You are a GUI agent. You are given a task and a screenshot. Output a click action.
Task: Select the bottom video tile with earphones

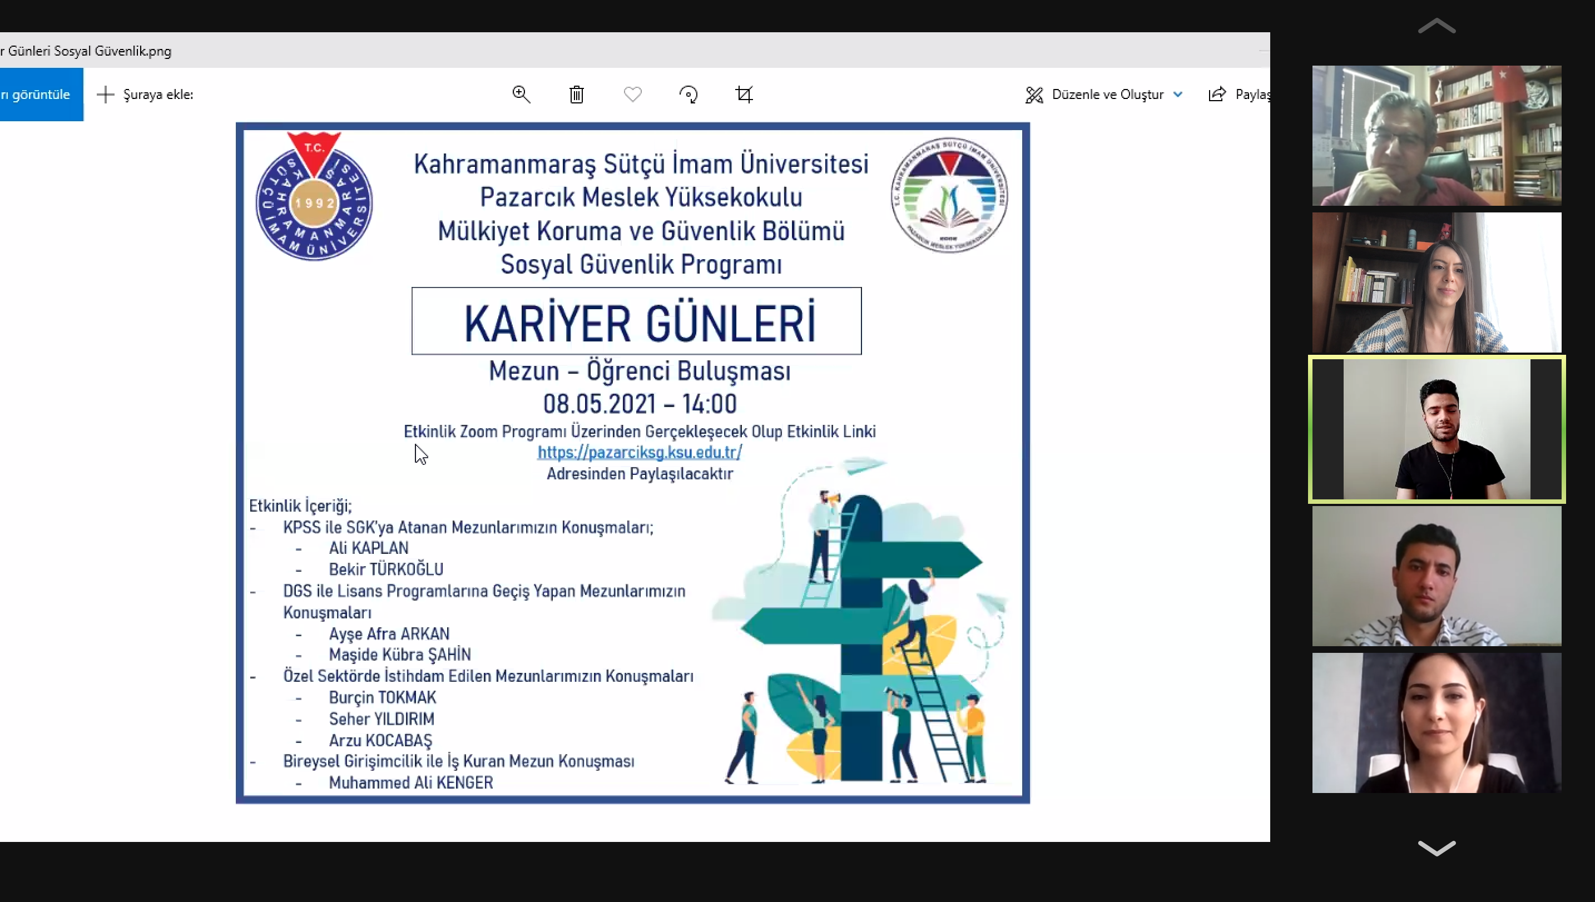[1436, 722]
